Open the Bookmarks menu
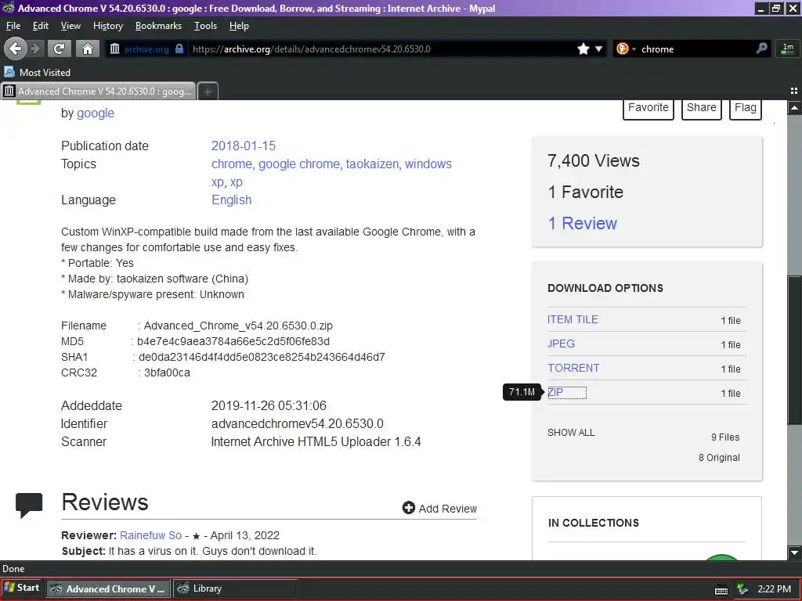802x601 pixels. point(158,26)
